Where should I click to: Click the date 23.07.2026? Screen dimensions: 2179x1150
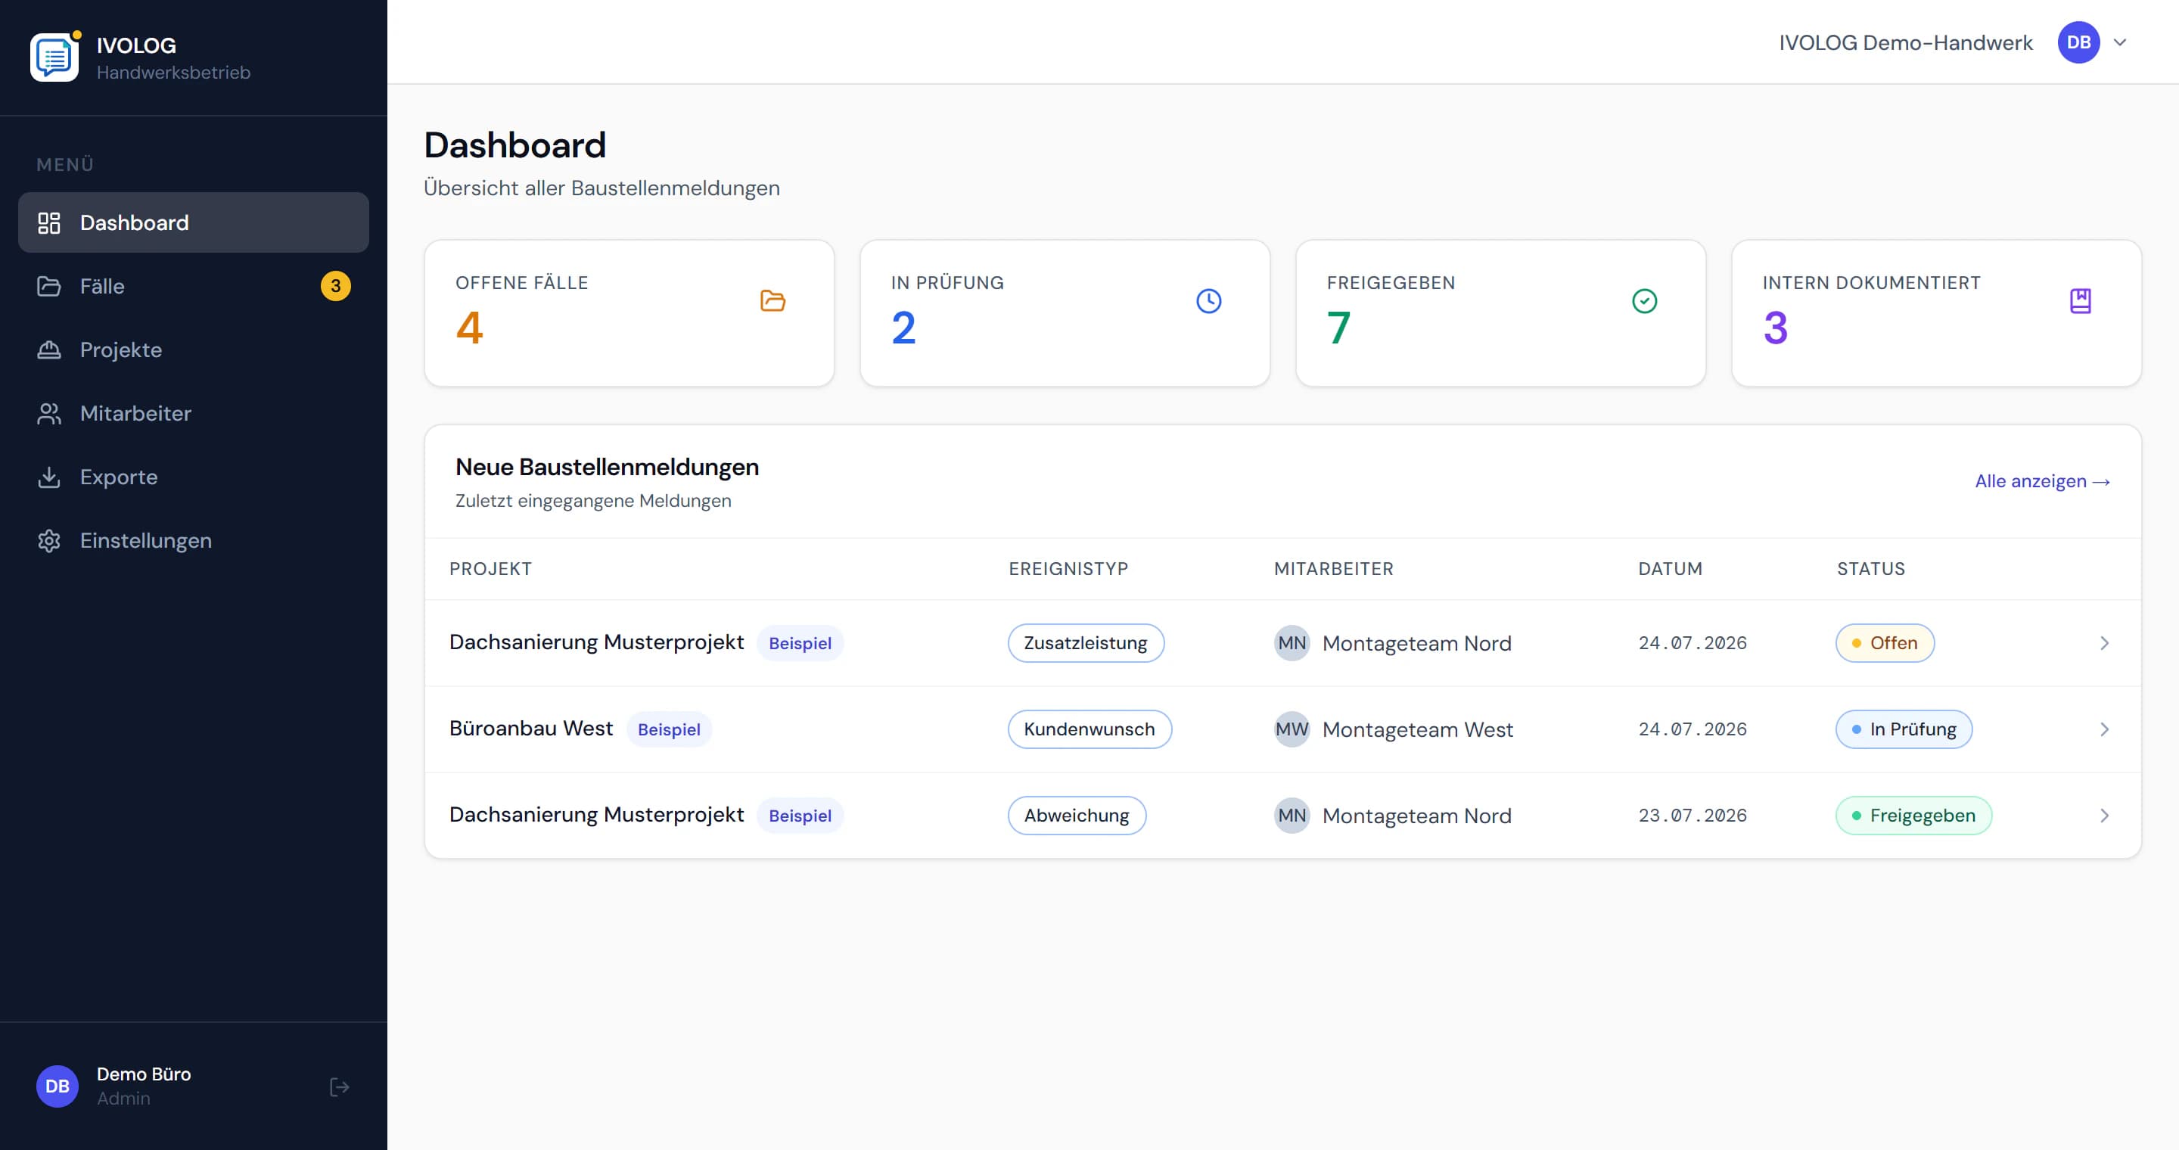click(x=1693, y=816)
